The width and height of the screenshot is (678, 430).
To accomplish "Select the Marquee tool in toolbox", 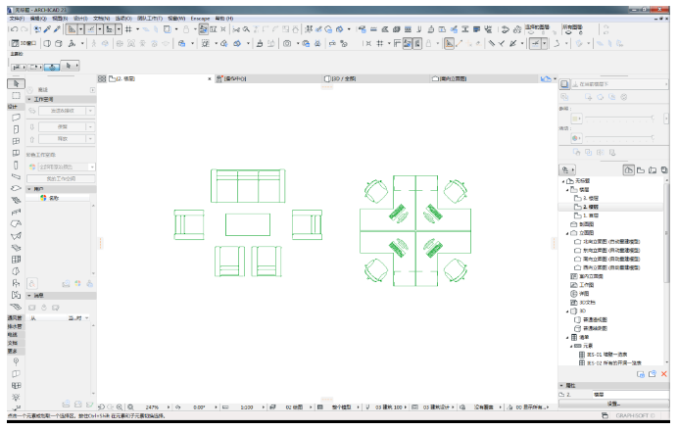I will point(16,96).
